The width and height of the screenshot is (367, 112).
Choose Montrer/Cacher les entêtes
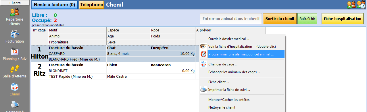click(x=242, y=100)
